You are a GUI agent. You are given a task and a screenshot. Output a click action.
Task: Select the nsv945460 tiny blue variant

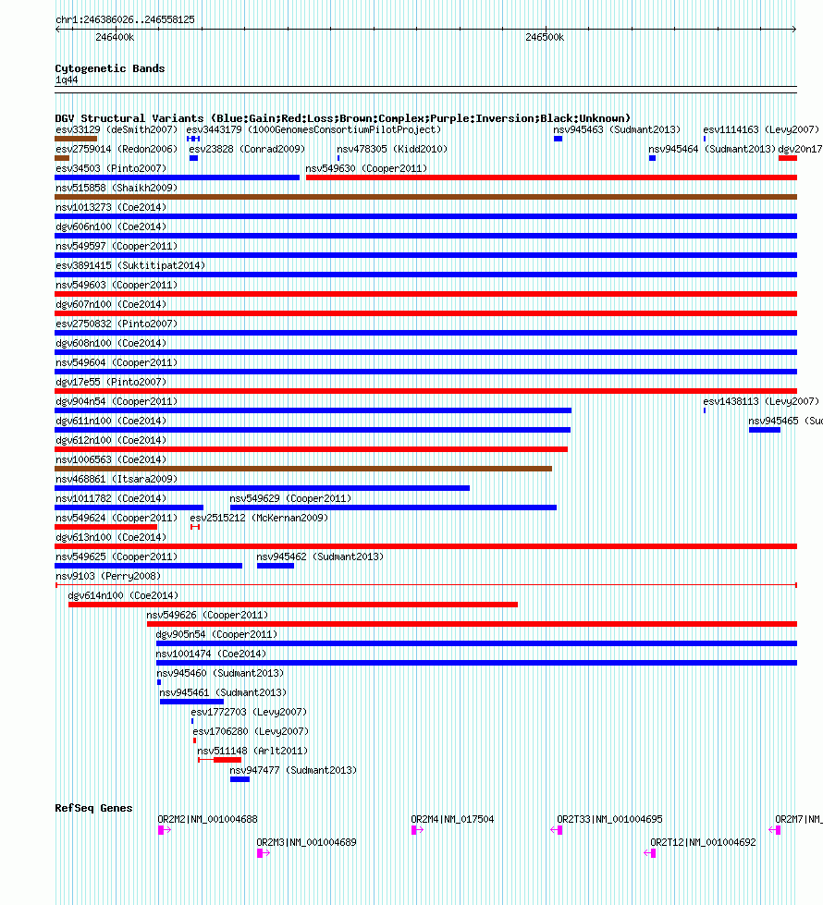(x=159, y=682)
